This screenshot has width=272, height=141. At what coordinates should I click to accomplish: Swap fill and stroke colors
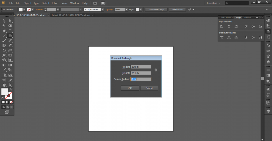(x=11, y=89)
